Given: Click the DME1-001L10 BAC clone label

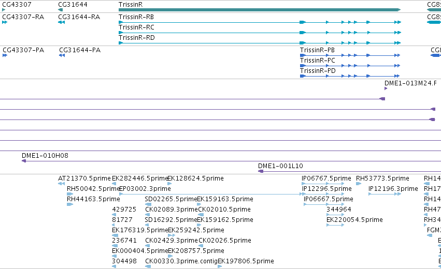Looking at the screenshot, I should (x=280, y=166).
